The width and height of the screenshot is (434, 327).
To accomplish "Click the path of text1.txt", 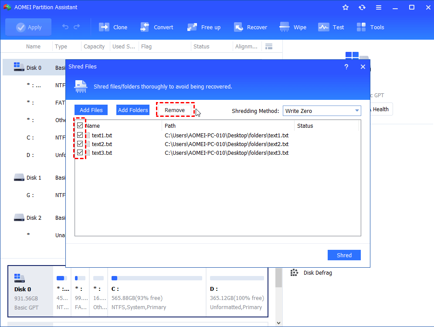I will [227, 136].
